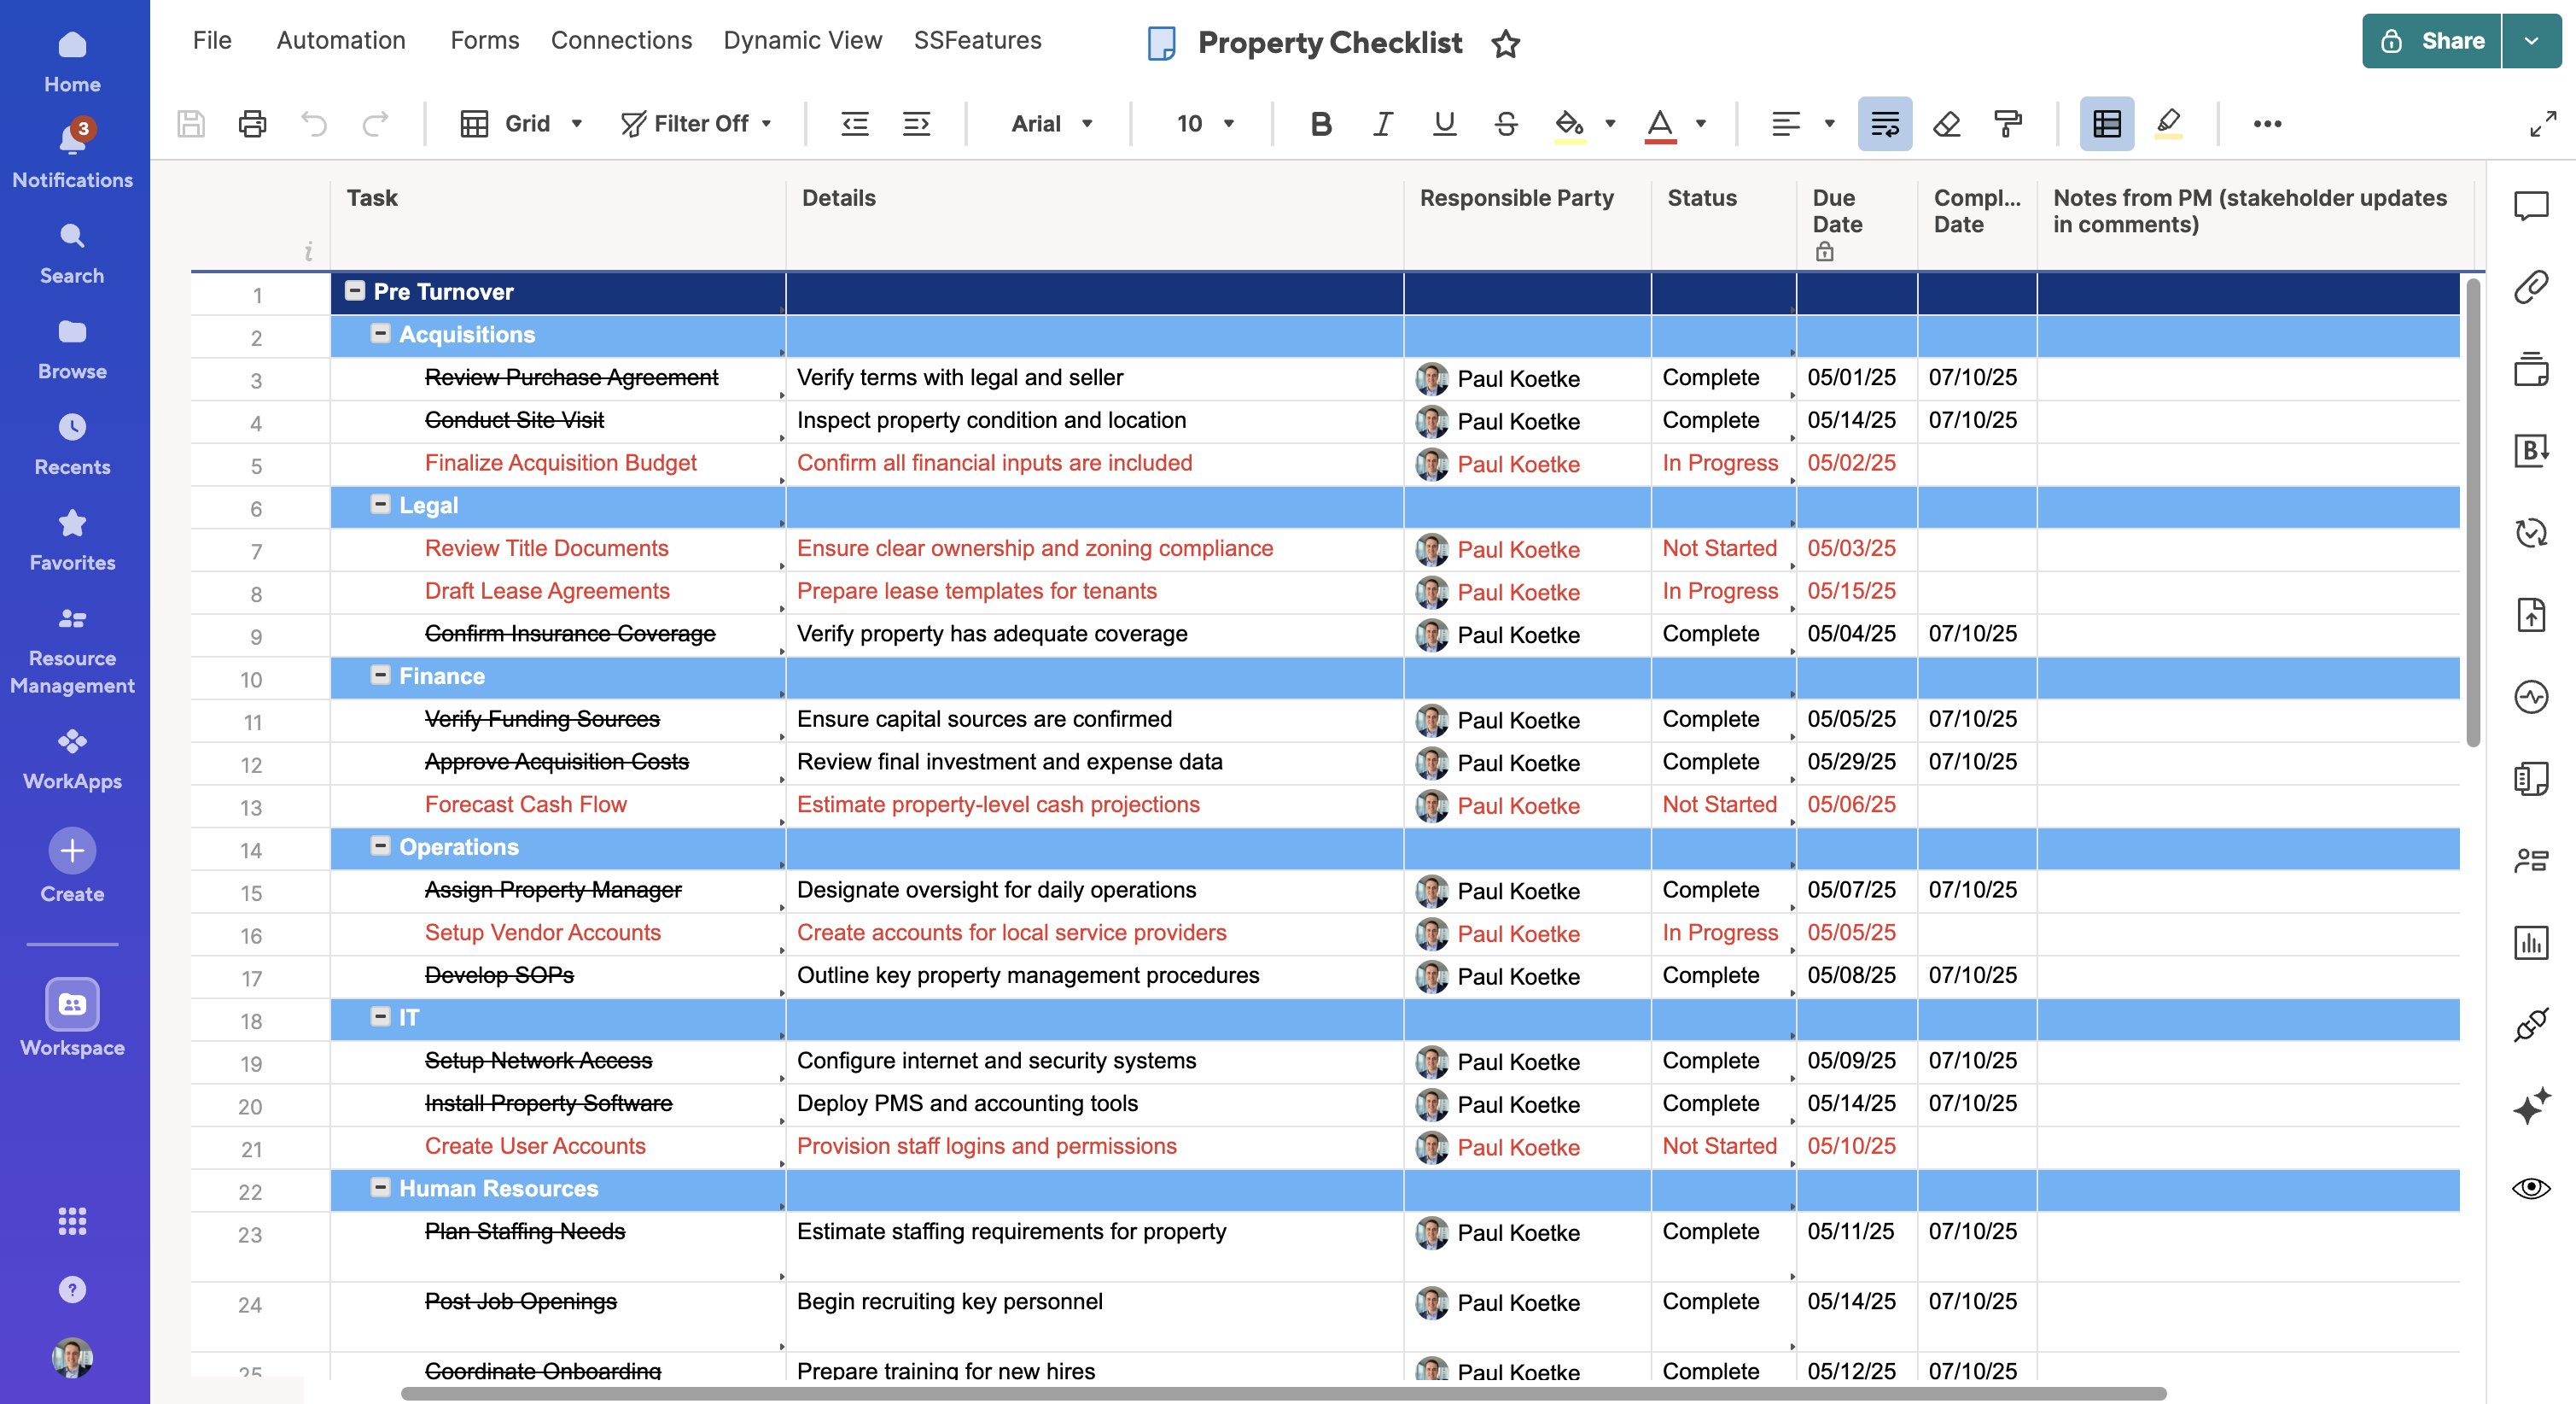Image resolution: width=2576 pixels, height=1404 pixels.
Task: Apply strikethrough formatting
Action: tap(1506, 123)
